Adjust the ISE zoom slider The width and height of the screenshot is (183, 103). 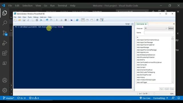coord(154,94)
